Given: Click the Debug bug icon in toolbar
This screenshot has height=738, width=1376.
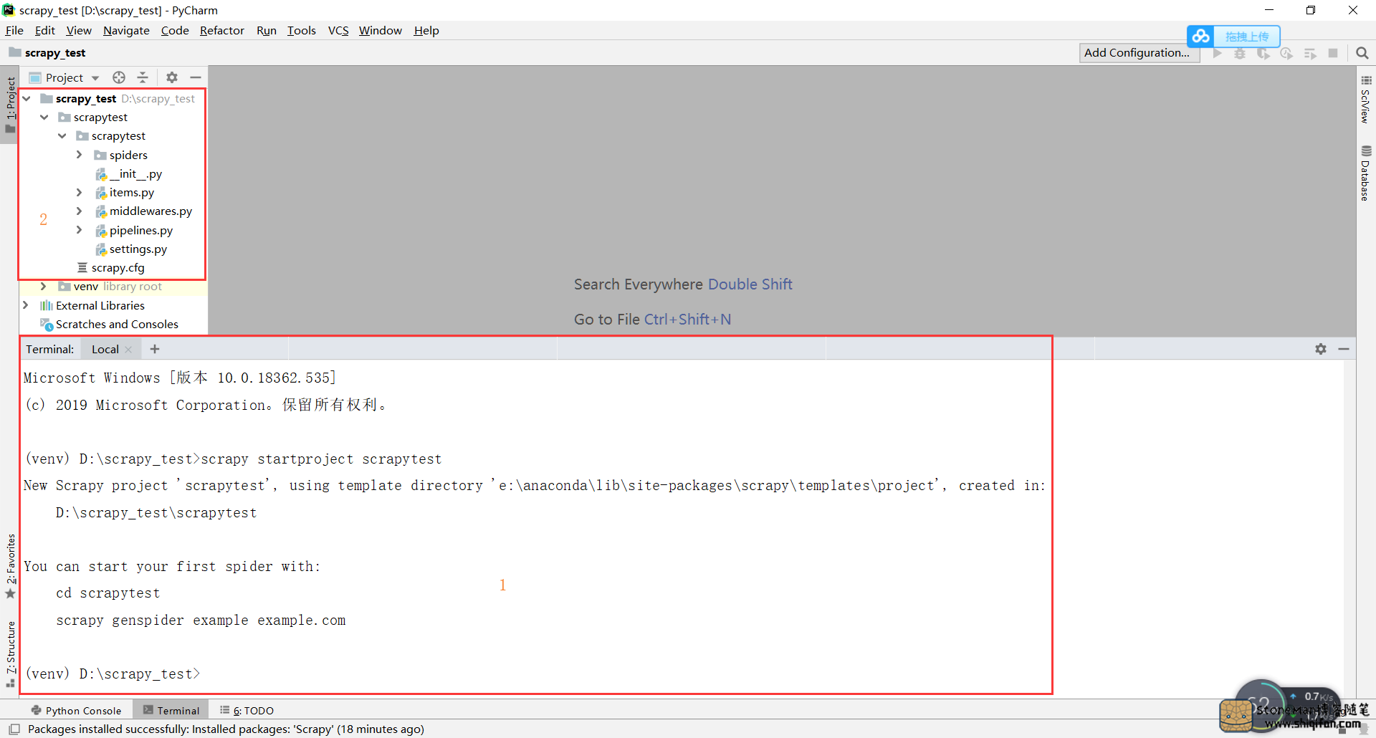Looking at the screenshot, I should [1240, 53].
